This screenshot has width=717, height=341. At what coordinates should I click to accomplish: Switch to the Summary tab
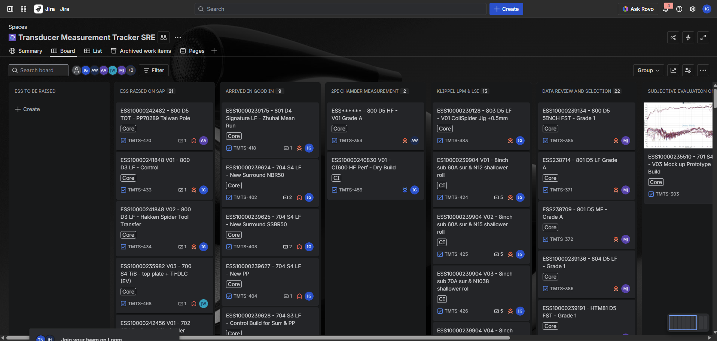click(26, 51)
